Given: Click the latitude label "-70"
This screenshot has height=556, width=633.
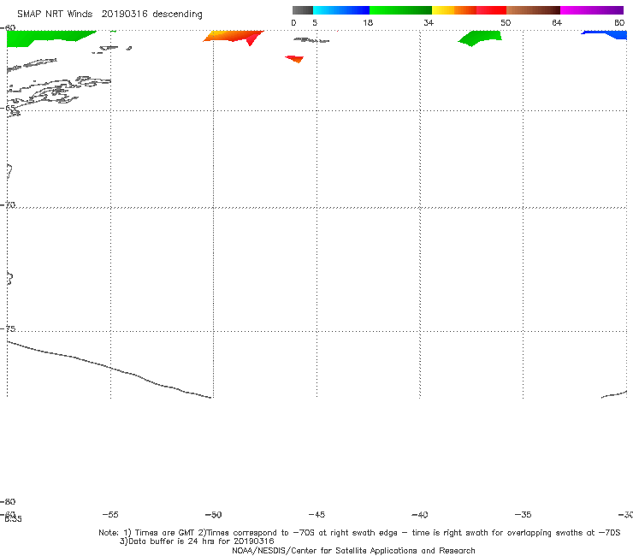Looking at the screenshot, I should tap(8, 205).
